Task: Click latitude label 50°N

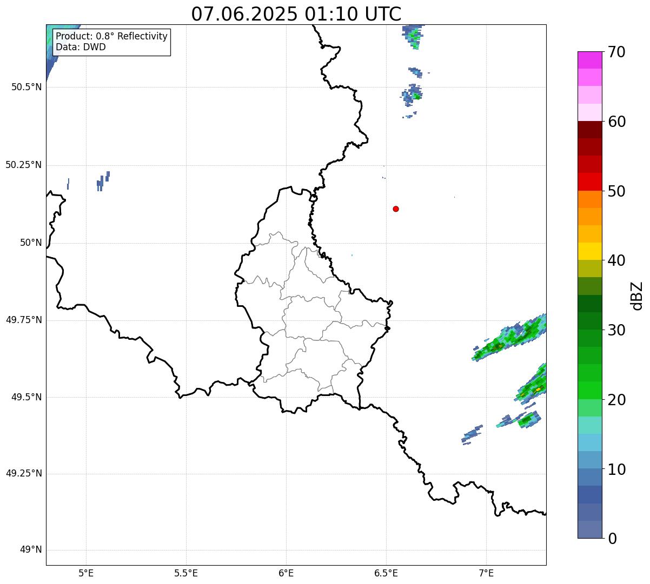Action: [x=31, y=243]
